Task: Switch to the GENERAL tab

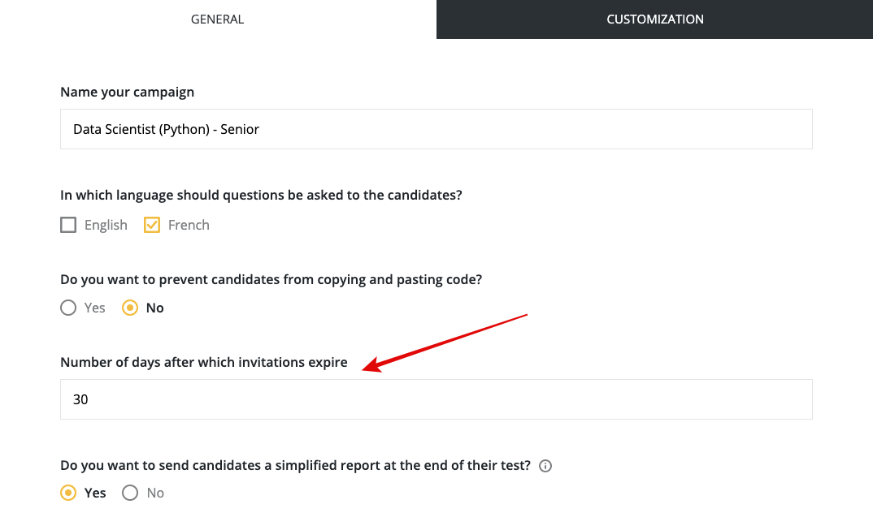Action: coord(218,19)
